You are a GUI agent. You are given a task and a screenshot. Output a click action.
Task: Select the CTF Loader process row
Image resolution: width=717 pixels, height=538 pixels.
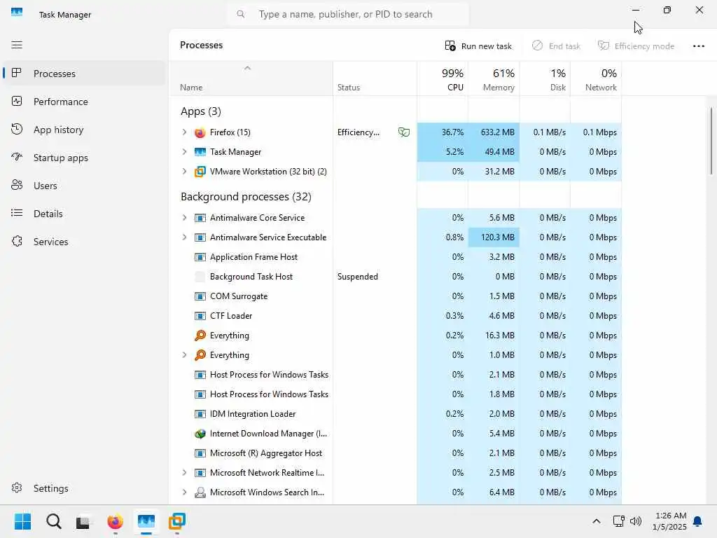[396, 316]
